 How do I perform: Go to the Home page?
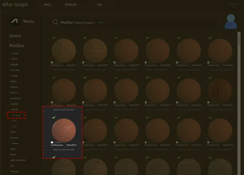coord(15,36)
